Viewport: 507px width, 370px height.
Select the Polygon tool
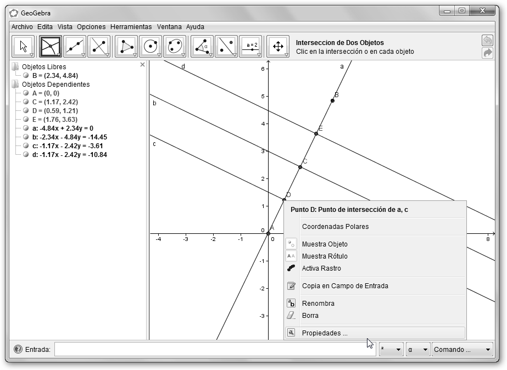coord(126,47)
